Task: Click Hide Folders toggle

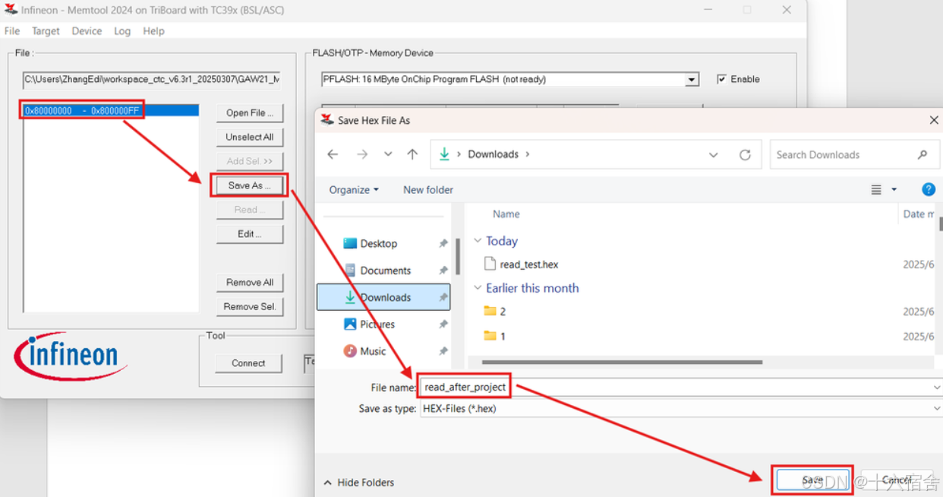Action: (x=359, y=483)
